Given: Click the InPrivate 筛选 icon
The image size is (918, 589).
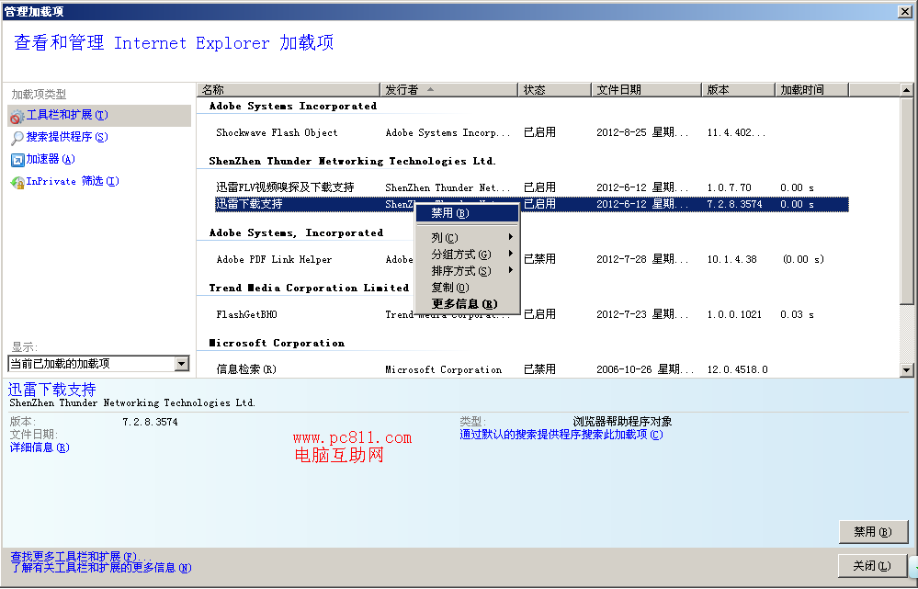Looking at the screenshot, I should (17, 182).
